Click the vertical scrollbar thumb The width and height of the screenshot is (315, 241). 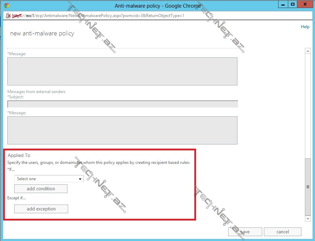(307, 187)
